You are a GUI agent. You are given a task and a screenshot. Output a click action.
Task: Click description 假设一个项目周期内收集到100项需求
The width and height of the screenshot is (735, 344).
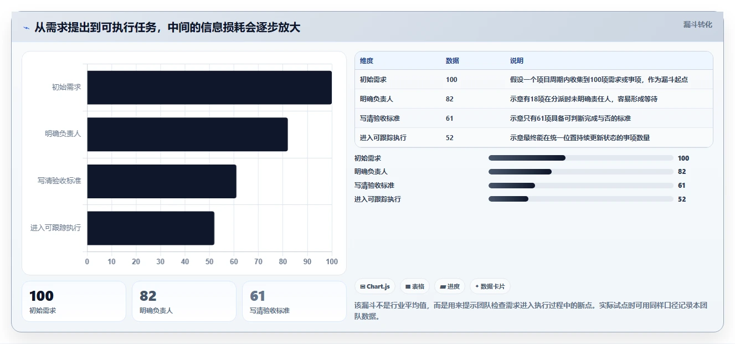click(599, 80)
